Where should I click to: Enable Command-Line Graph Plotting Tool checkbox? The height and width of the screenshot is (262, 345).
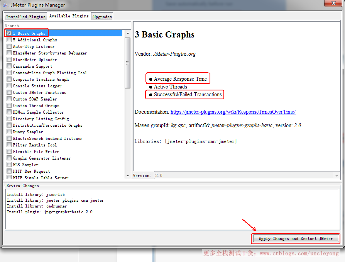(x=9, y=73)
